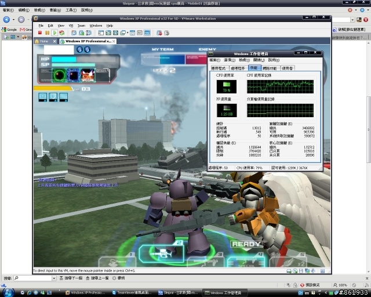Click the CPU usage 79% gauge in Task Manager
Screen dimensions: 371x297
[227, 86]
